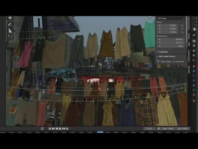Jump to timeline end frame

[x=67, y=129]
